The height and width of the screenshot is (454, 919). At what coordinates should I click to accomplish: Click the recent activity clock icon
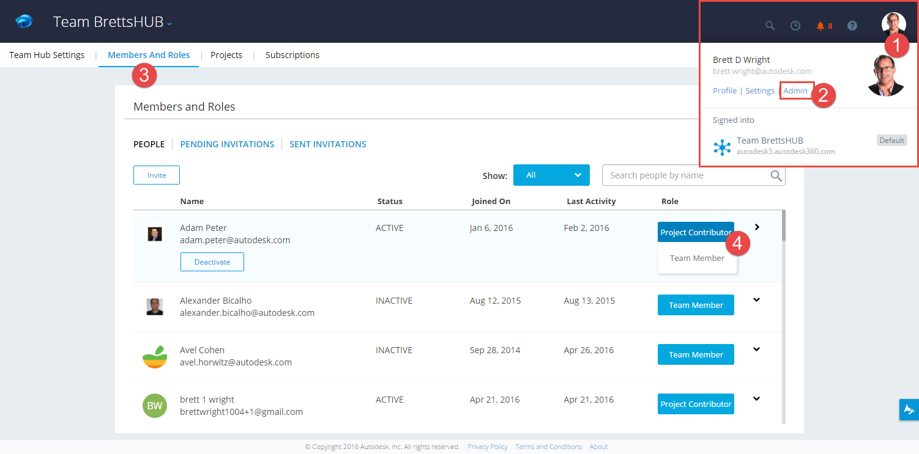coord(795,26)
